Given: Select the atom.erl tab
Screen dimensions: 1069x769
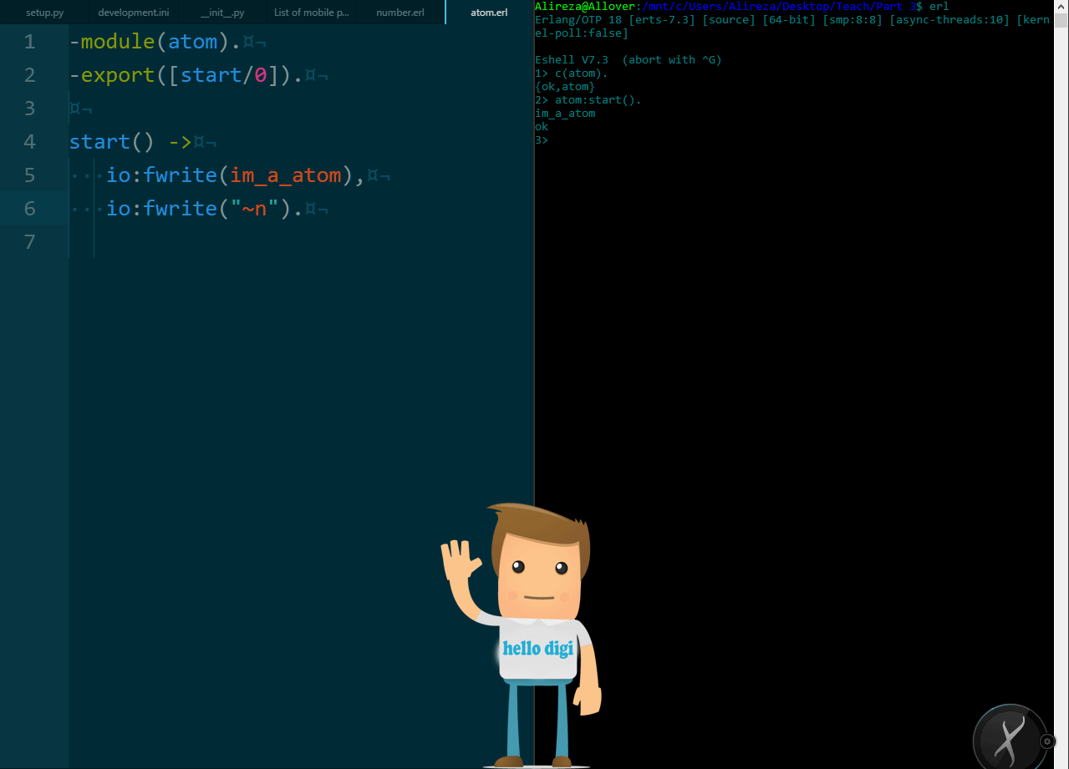Looking at the screenshot, I should pyautogui.click(x=490, y=13).
